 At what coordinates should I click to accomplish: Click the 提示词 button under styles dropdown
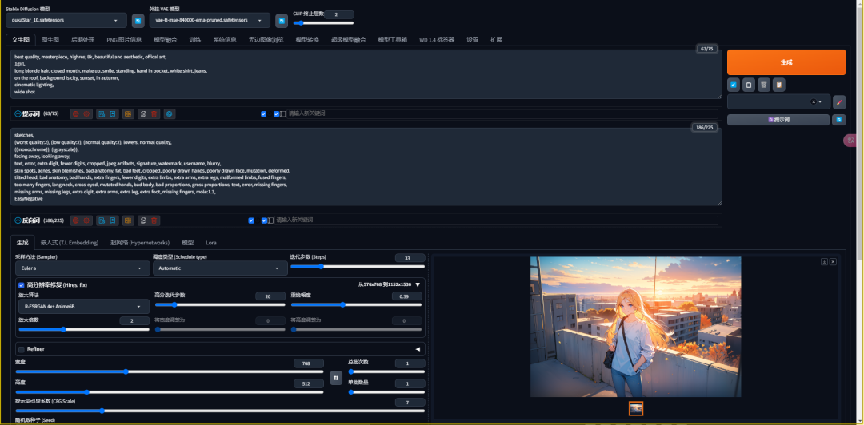click(x=778, y=120)
